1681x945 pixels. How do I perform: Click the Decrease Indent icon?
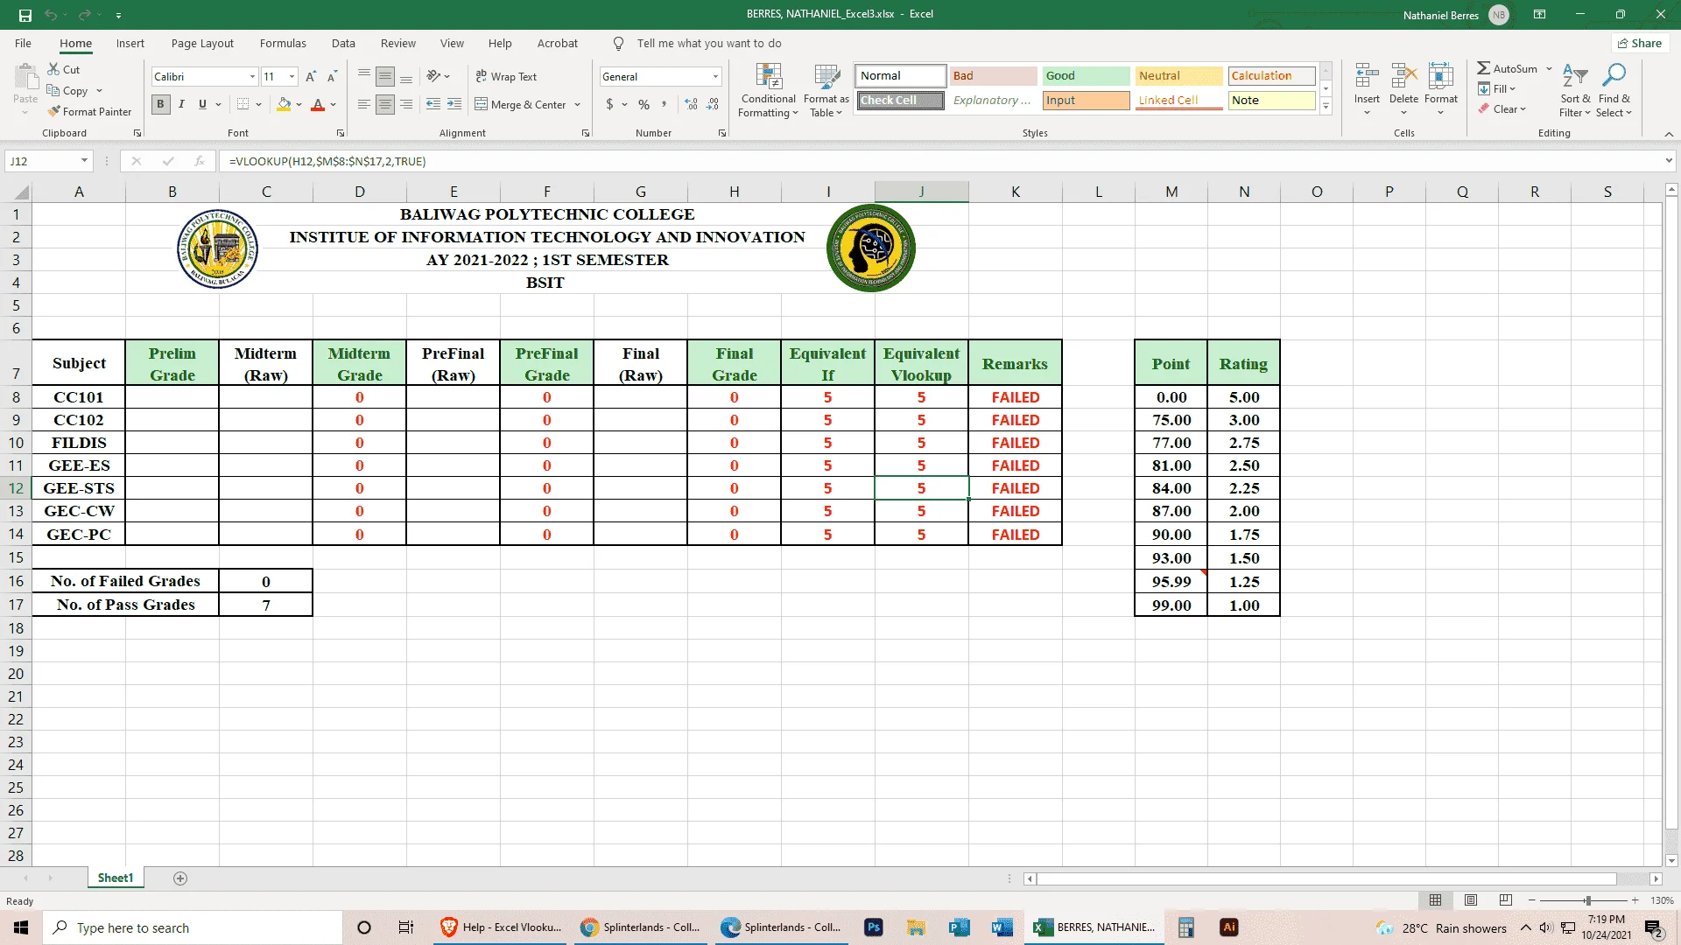click(433, 104)
